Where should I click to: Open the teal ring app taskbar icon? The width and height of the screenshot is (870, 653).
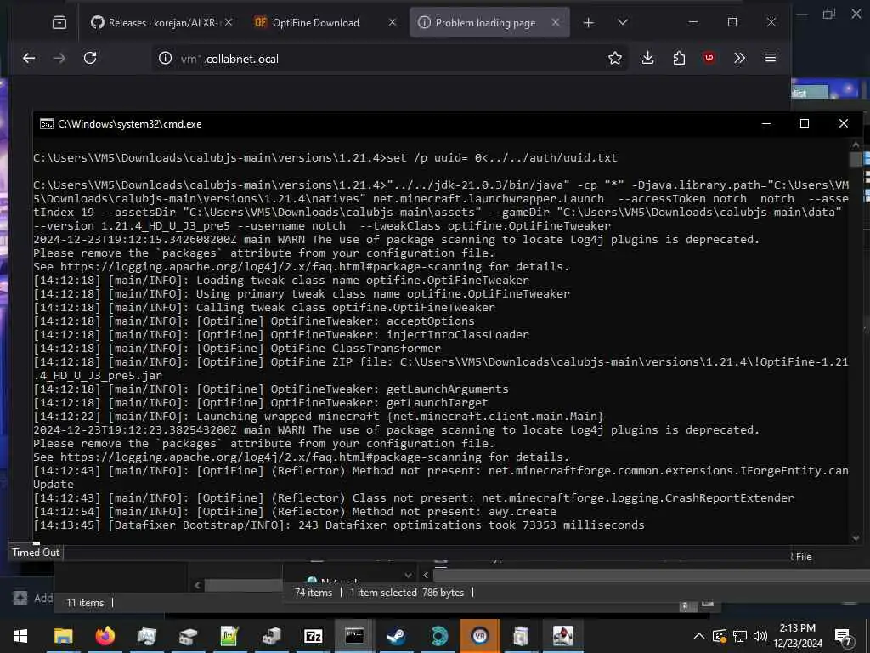[x=439, y=636]
